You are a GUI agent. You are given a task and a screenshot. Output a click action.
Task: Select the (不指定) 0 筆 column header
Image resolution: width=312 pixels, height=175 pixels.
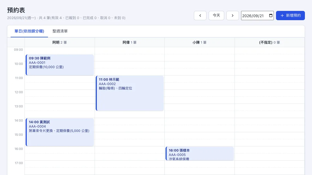(269, 42)
